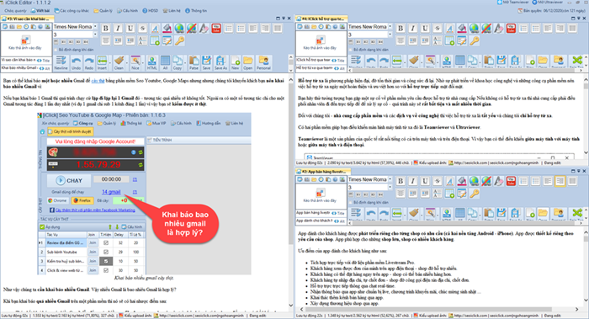Expand the Nice button arrow in left #3 editor
Screen dimensions: 589x319
click(144, 62)
